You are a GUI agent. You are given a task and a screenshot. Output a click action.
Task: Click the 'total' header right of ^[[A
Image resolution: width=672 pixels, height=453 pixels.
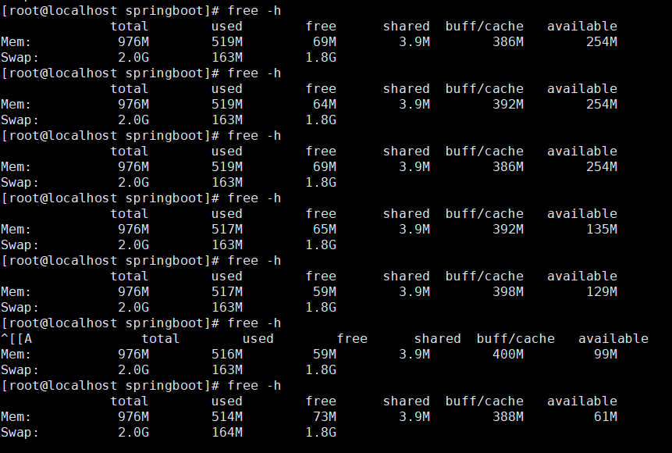(160, 339)
